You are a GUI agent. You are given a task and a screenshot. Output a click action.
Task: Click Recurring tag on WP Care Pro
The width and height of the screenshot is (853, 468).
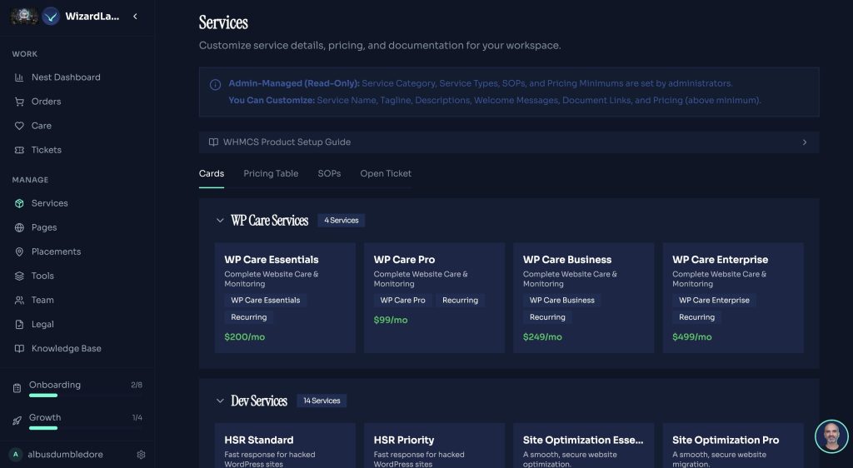pos(460,300)
